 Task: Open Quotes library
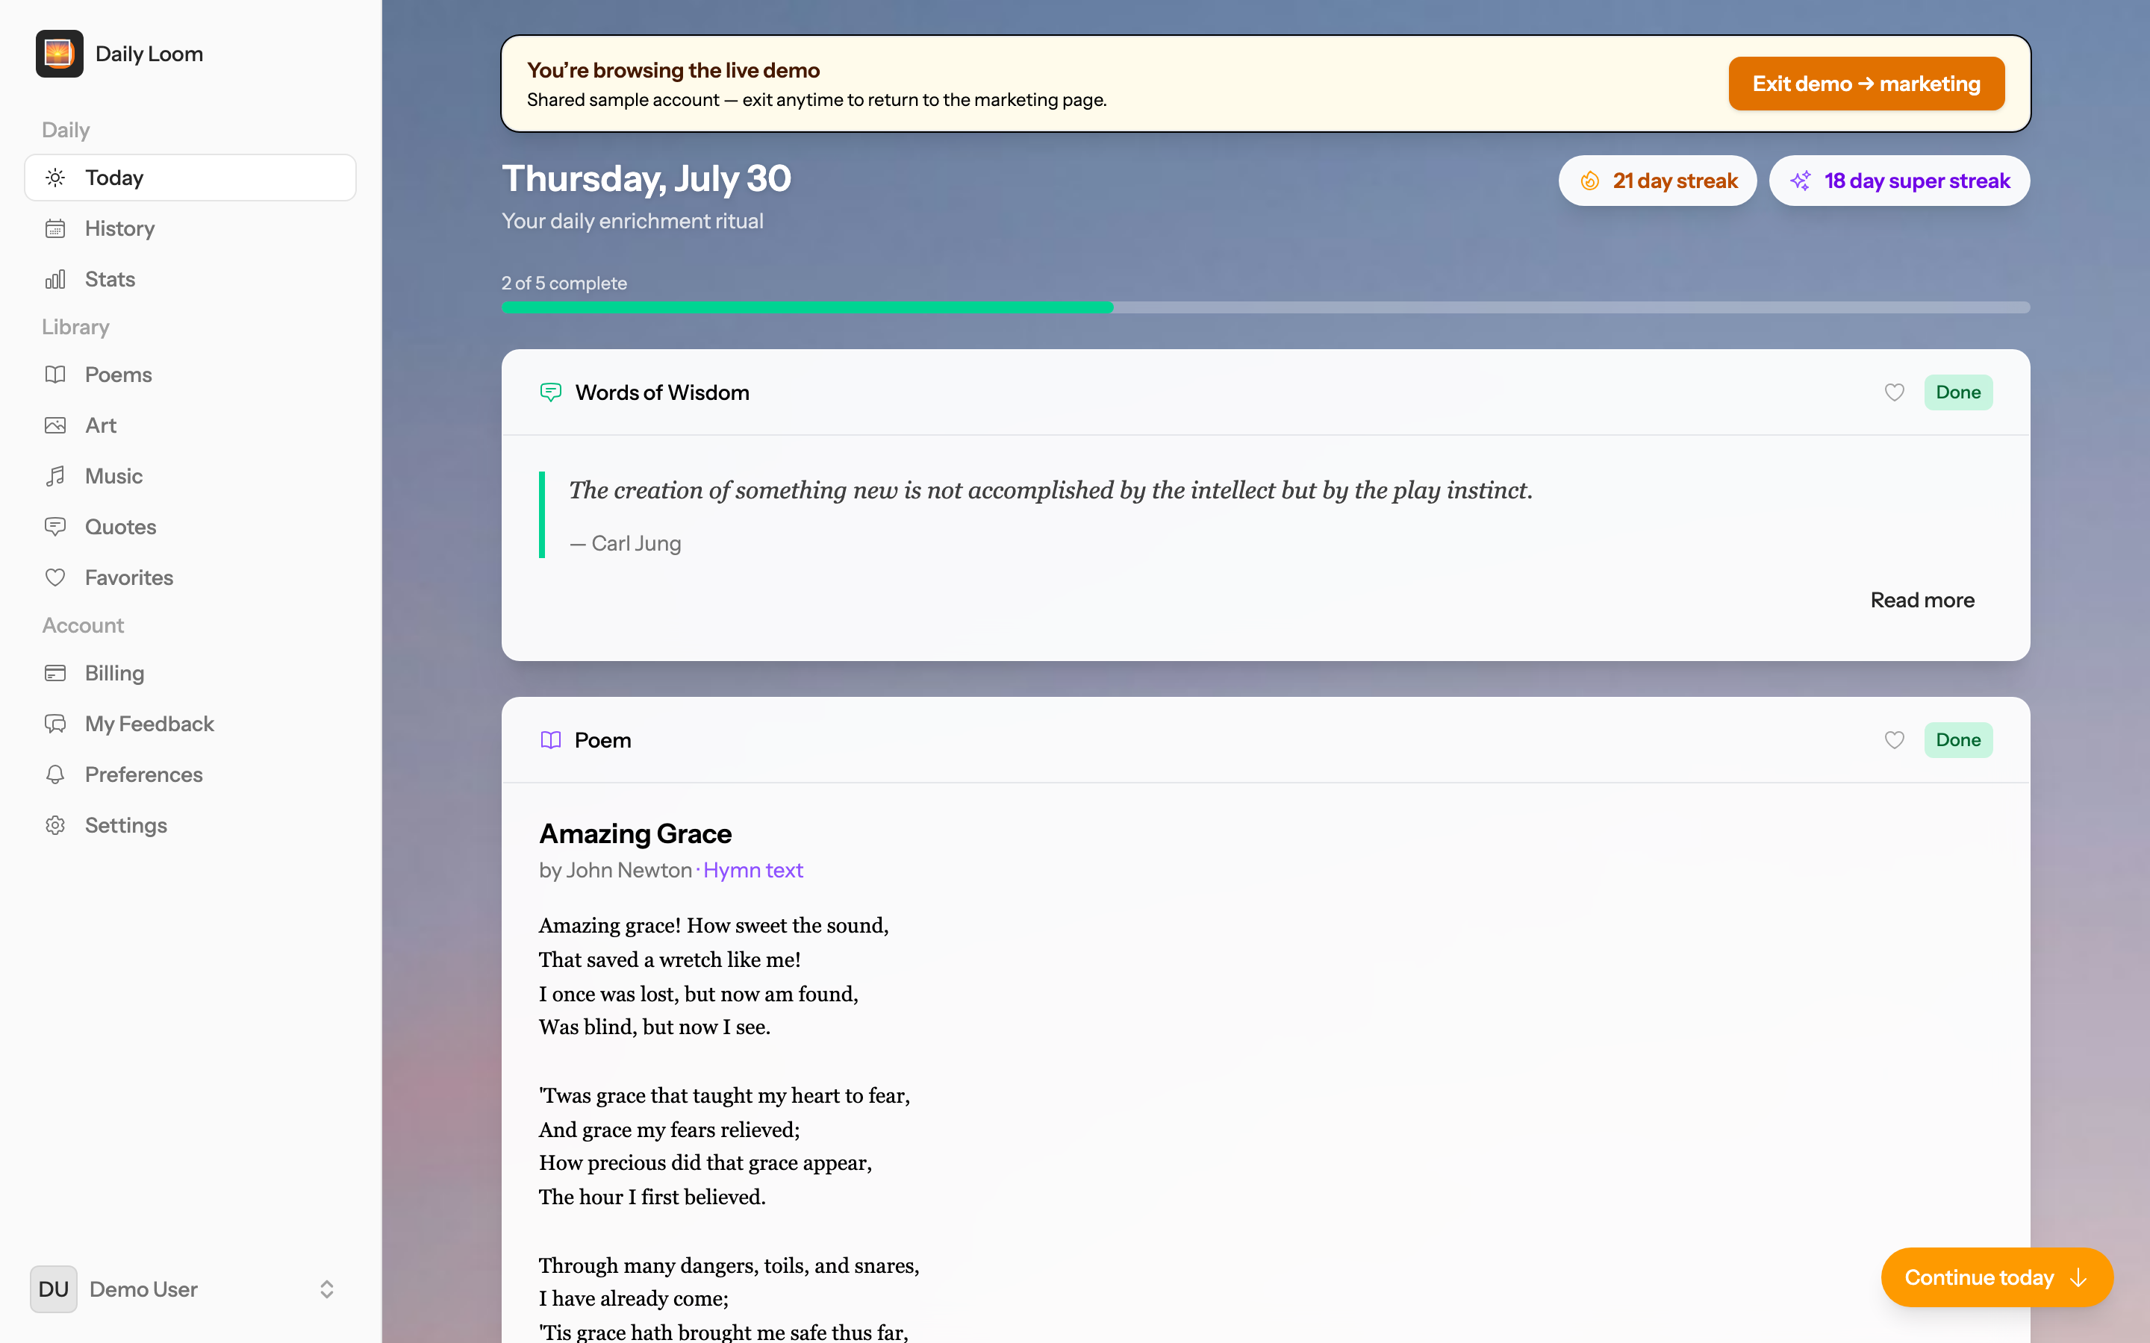190,527
